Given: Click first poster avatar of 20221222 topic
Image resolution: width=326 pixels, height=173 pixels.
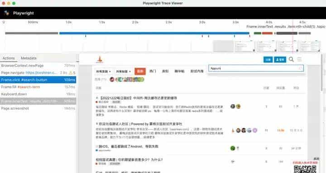Looking at the screenshot, I should [233, 106].
